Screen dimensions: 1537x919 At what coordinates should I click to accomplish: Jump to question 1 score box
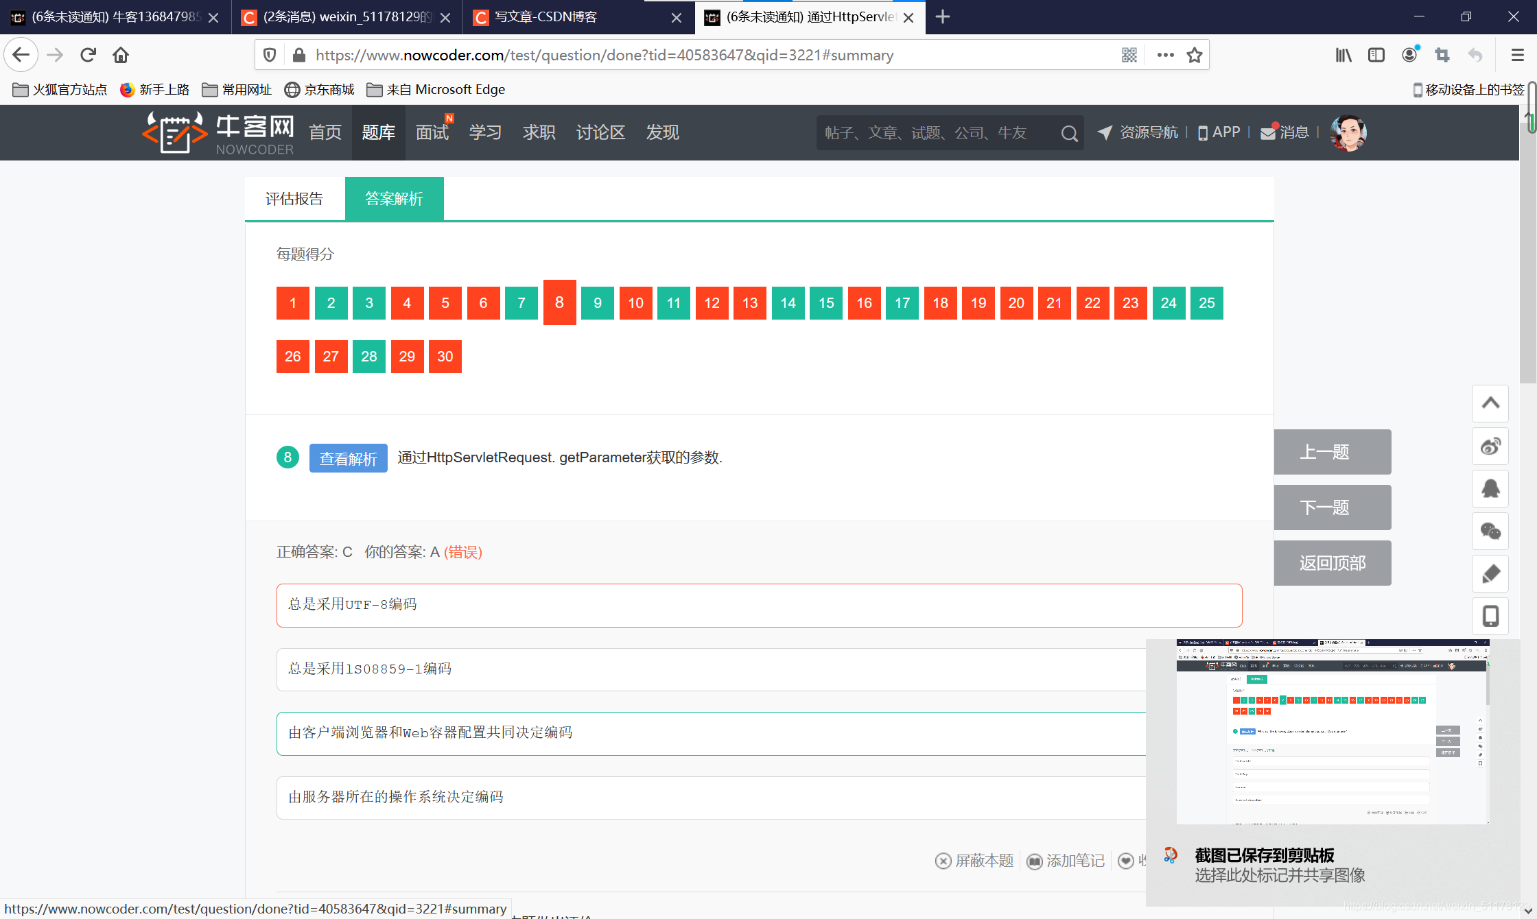point(293,303)
